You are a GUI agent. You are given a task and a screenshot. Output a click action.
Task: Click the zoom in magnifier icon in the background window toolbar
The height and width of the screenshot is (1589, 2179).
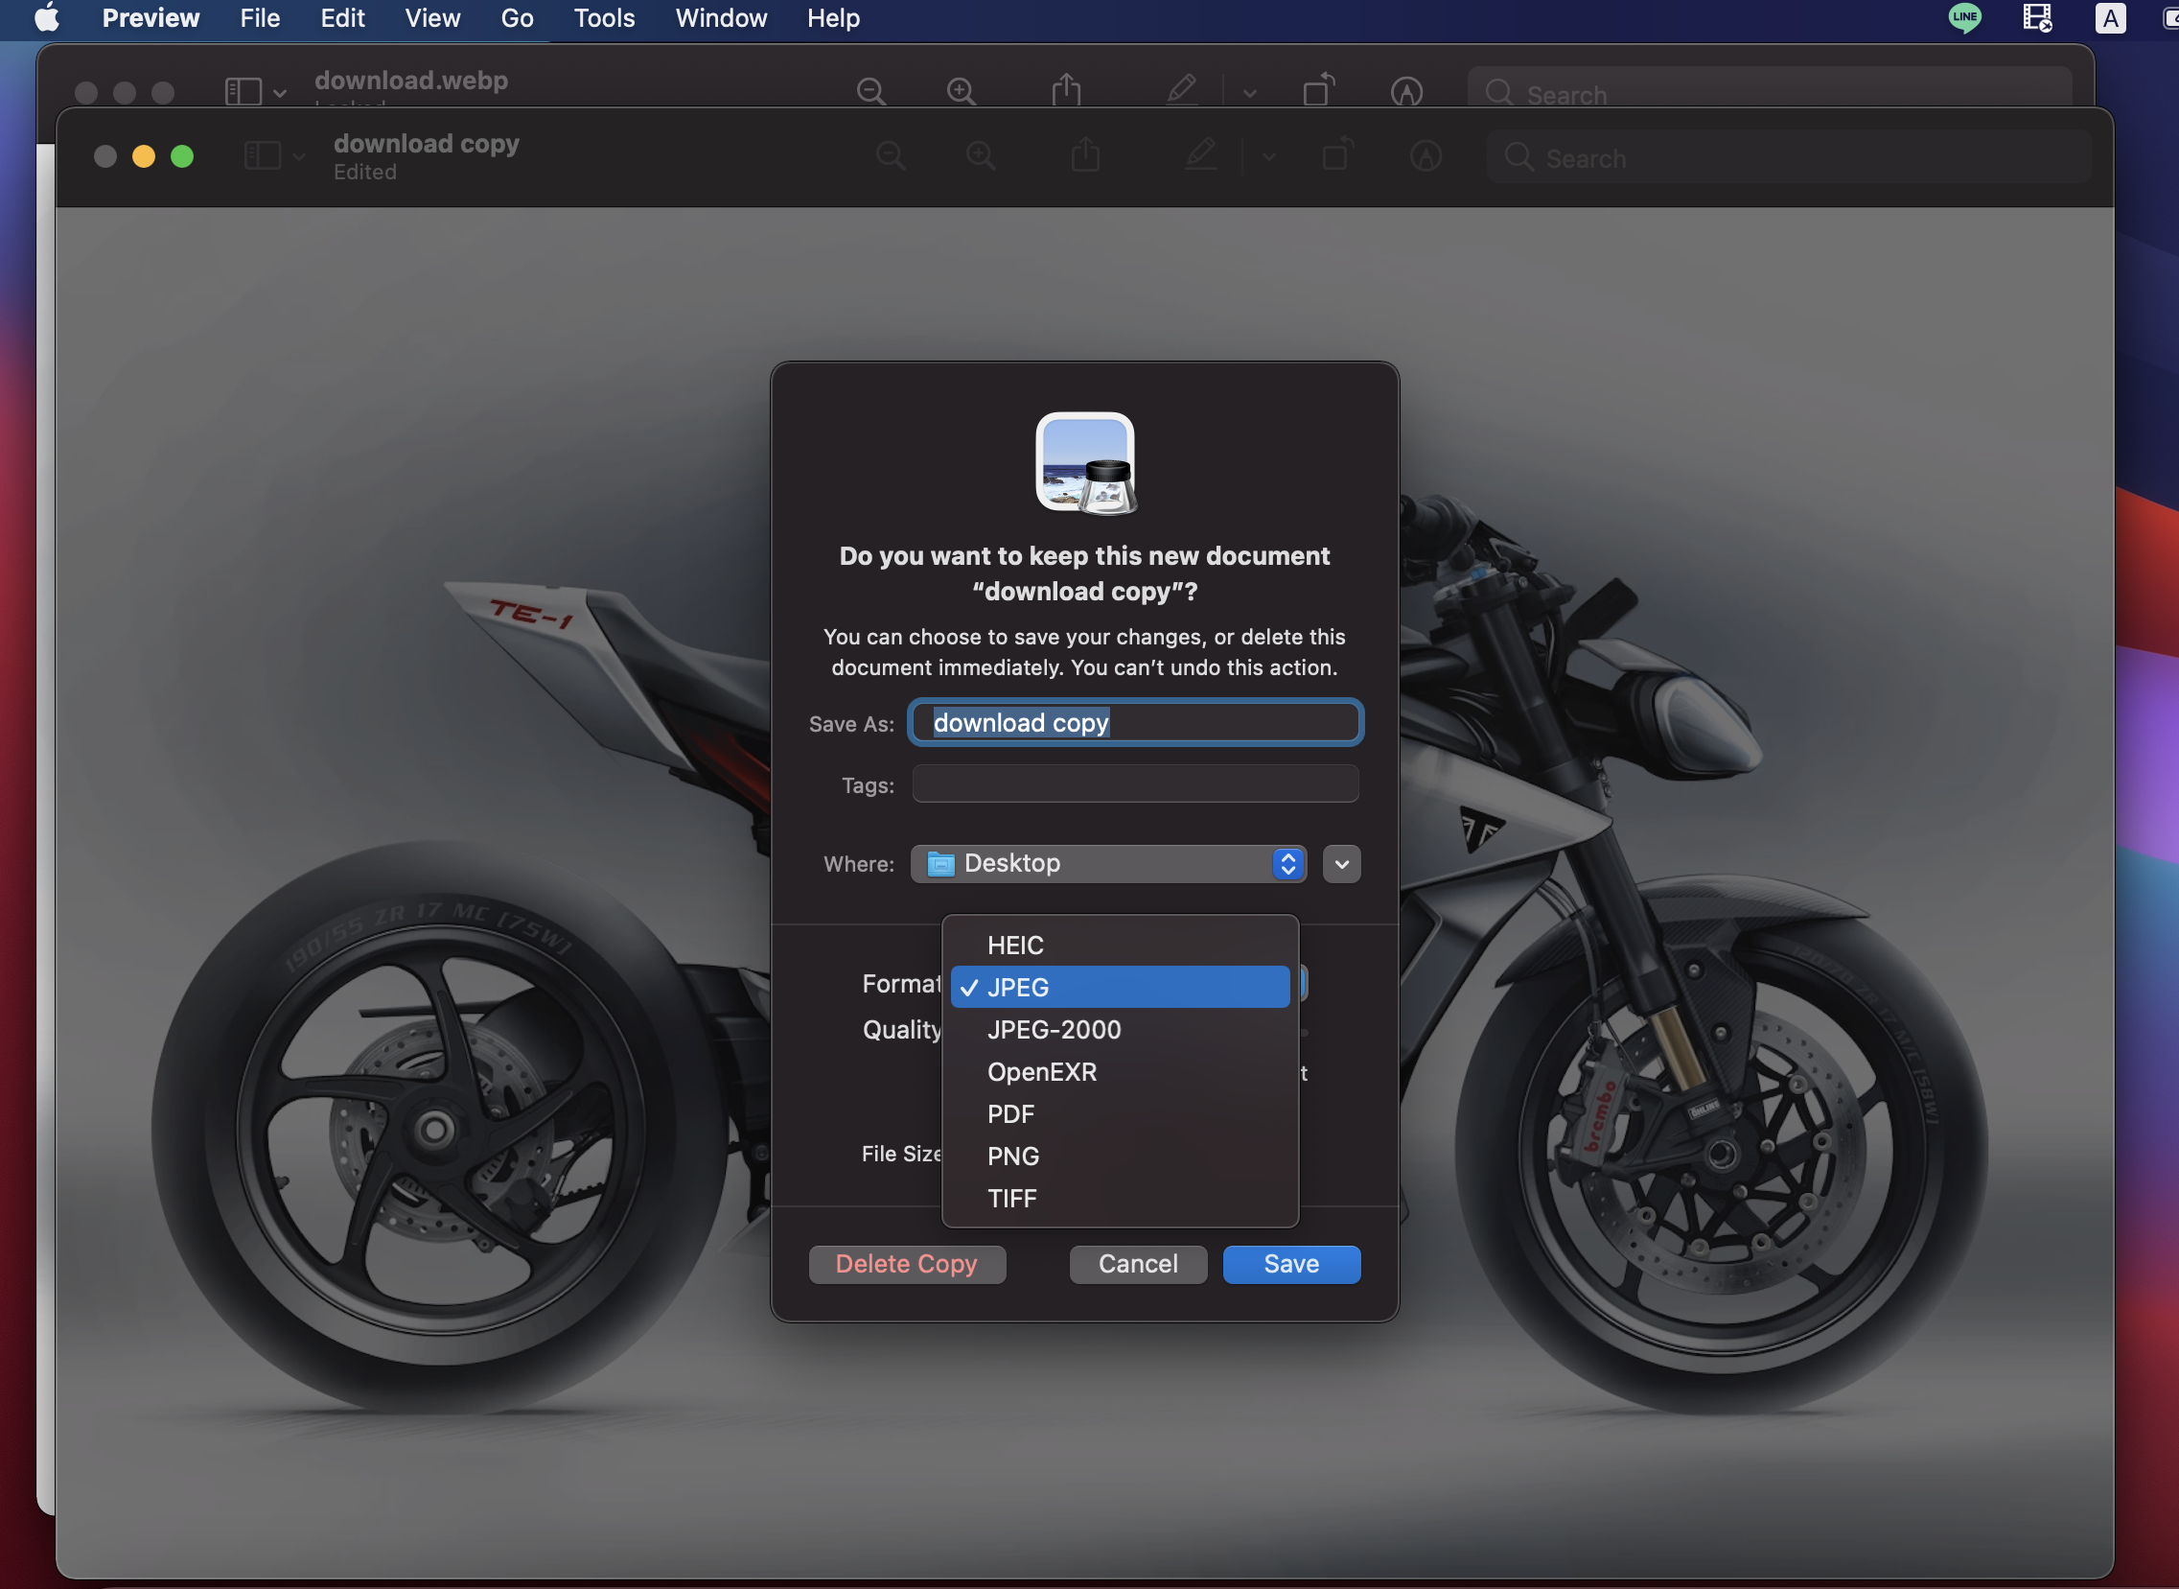961,91
